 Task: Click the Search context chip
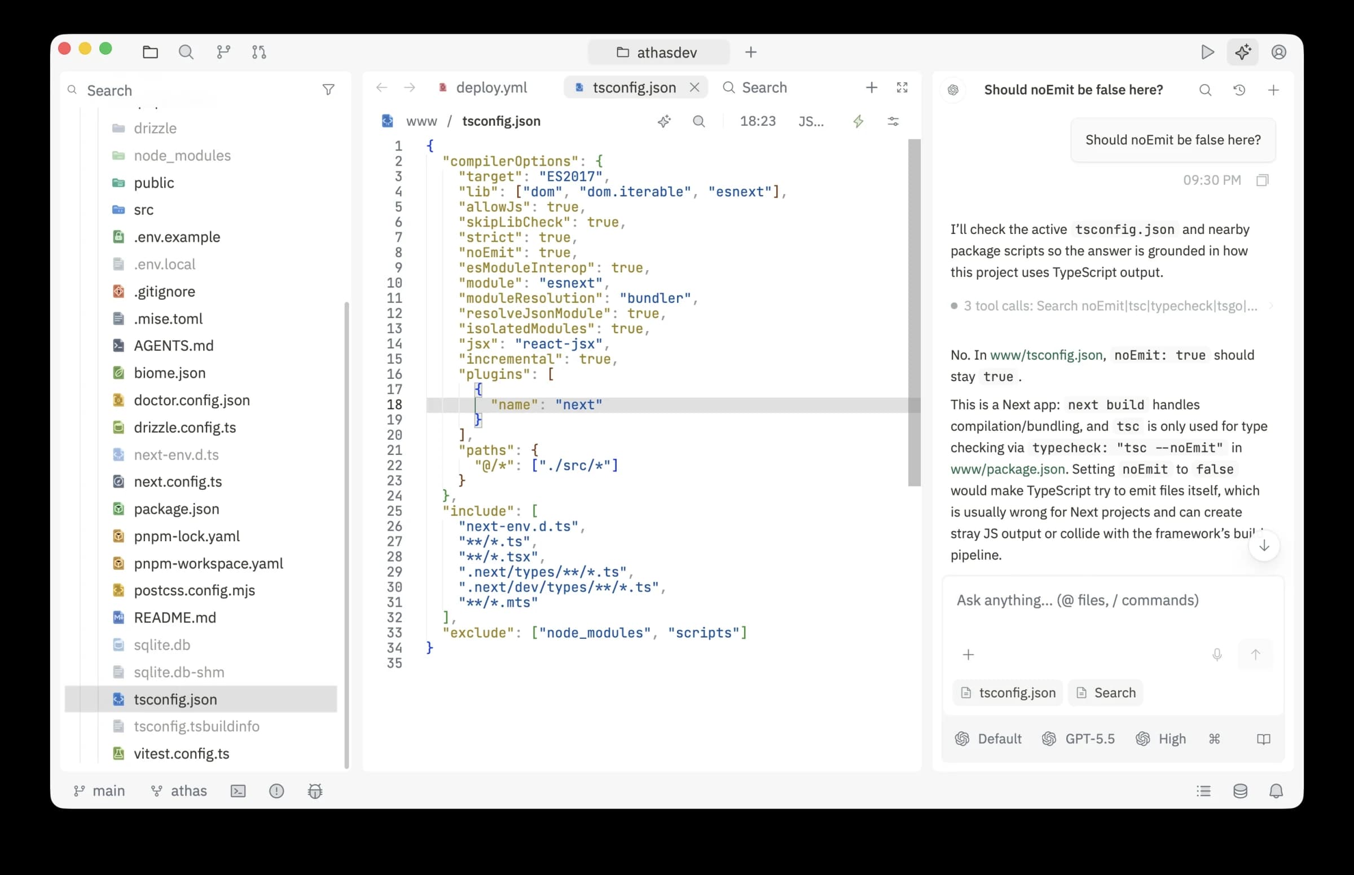click(x=1105, y=692)
